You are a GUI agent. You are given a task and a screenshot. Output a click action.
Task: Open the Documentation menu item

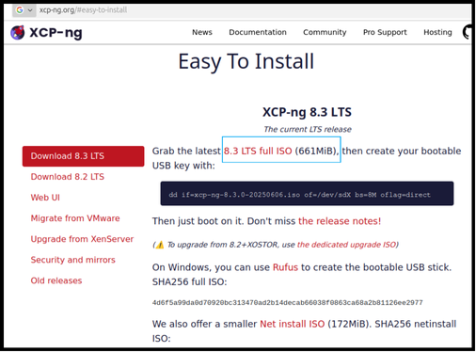pyautogui.click(x=258, y=32)
